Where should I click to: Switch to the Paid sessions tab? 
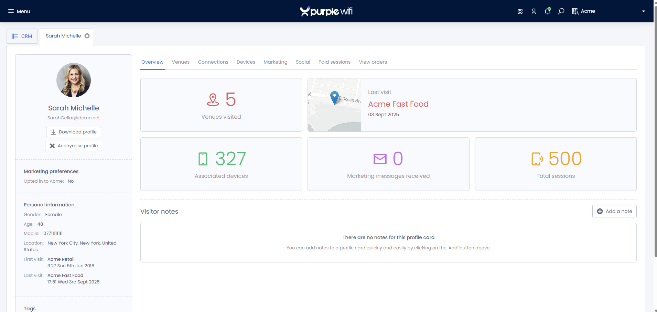(x=334, y=62)
